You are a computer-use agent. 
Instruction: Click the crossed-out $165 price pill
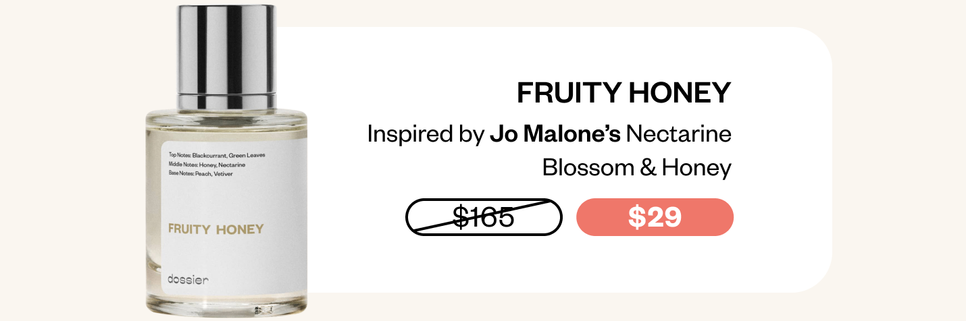point(484,217)
